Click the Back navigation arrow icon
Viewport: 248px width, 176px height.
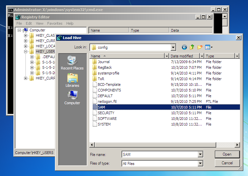coord(184,47)
